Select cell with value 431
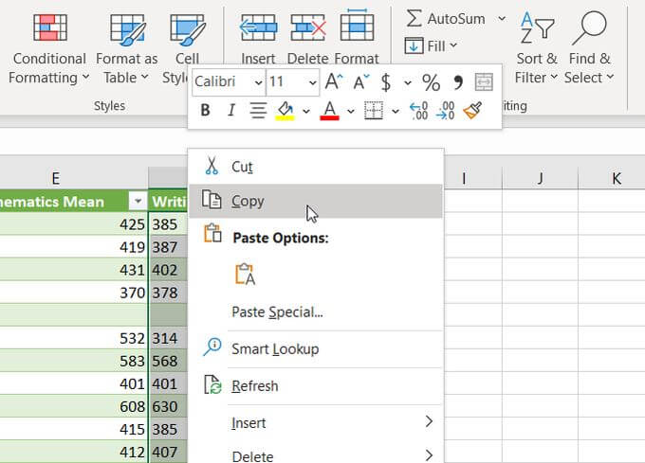 74,270
